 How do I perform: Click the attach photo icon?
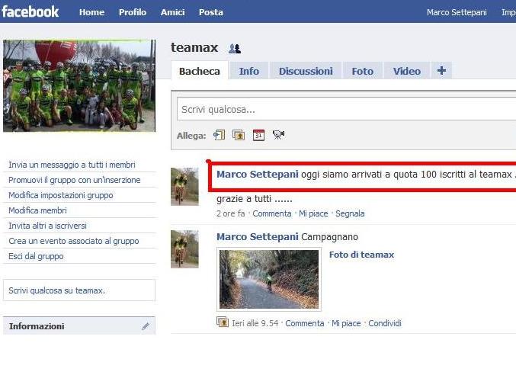point(239,135)
